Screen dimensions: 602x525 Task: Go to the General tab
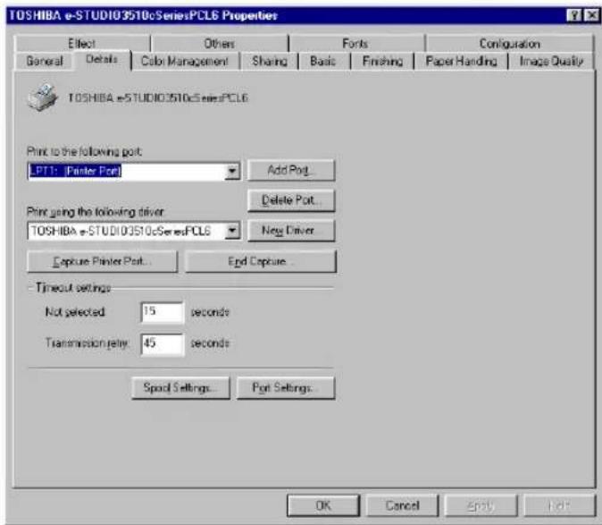pyautogui.click(x=44, y=61)
